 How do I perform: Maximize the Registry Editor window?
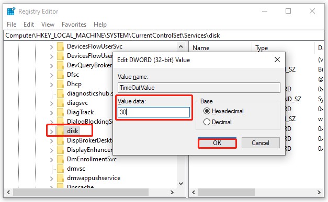point(288,11)
